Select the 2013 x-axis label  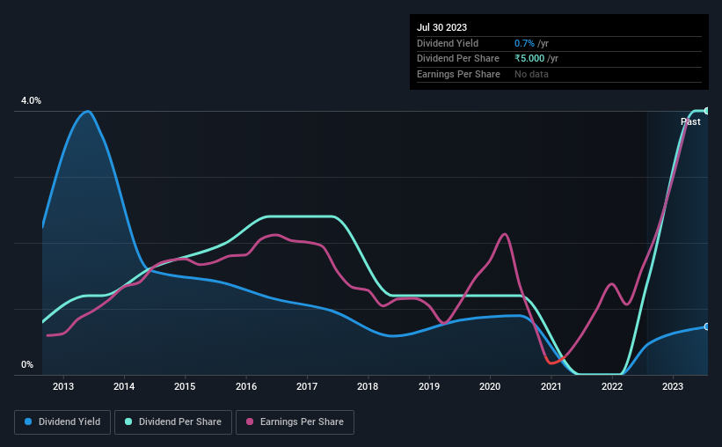click(63, 386)
